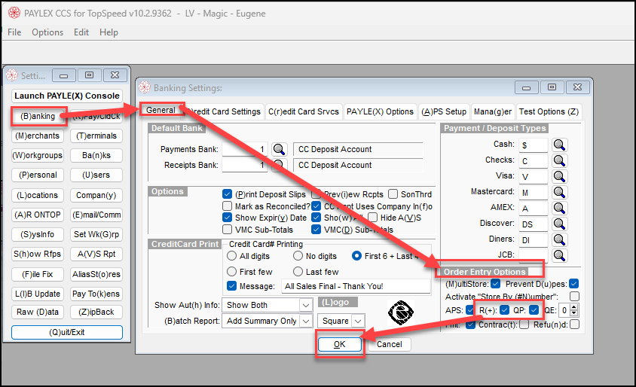636x387 pixels.
Task: Toggle Hide AVS checkbox
Action: (x=372, y=218)
